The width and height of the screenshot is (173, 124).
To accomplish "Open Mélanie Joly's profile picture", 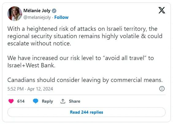I will (15, 14).
